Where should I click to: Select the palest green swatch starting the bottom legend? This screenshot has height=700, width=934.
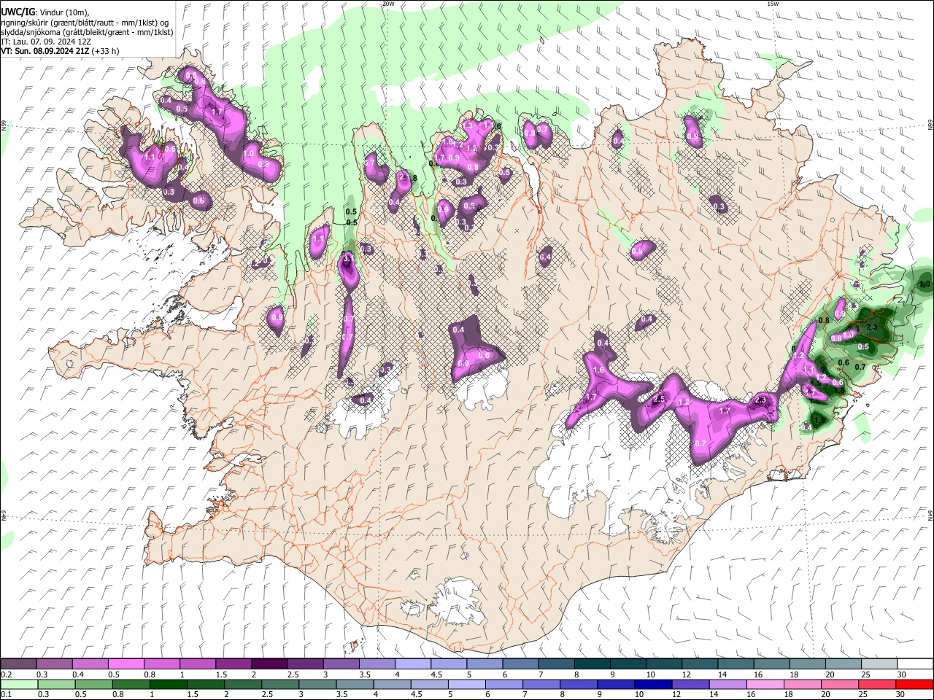pos(19,684)
